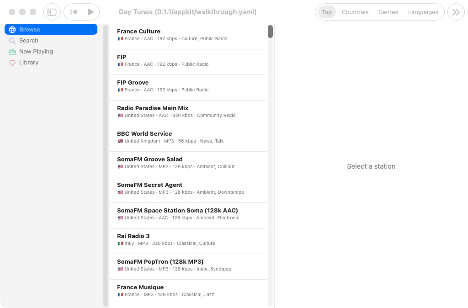Toggle the sidebar visibility button

coord(52,12)
